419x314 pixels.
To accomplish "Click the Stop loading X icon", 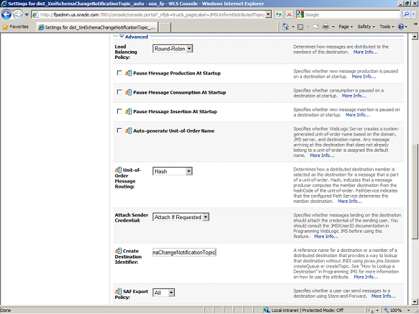I will [x=290, y=14].
